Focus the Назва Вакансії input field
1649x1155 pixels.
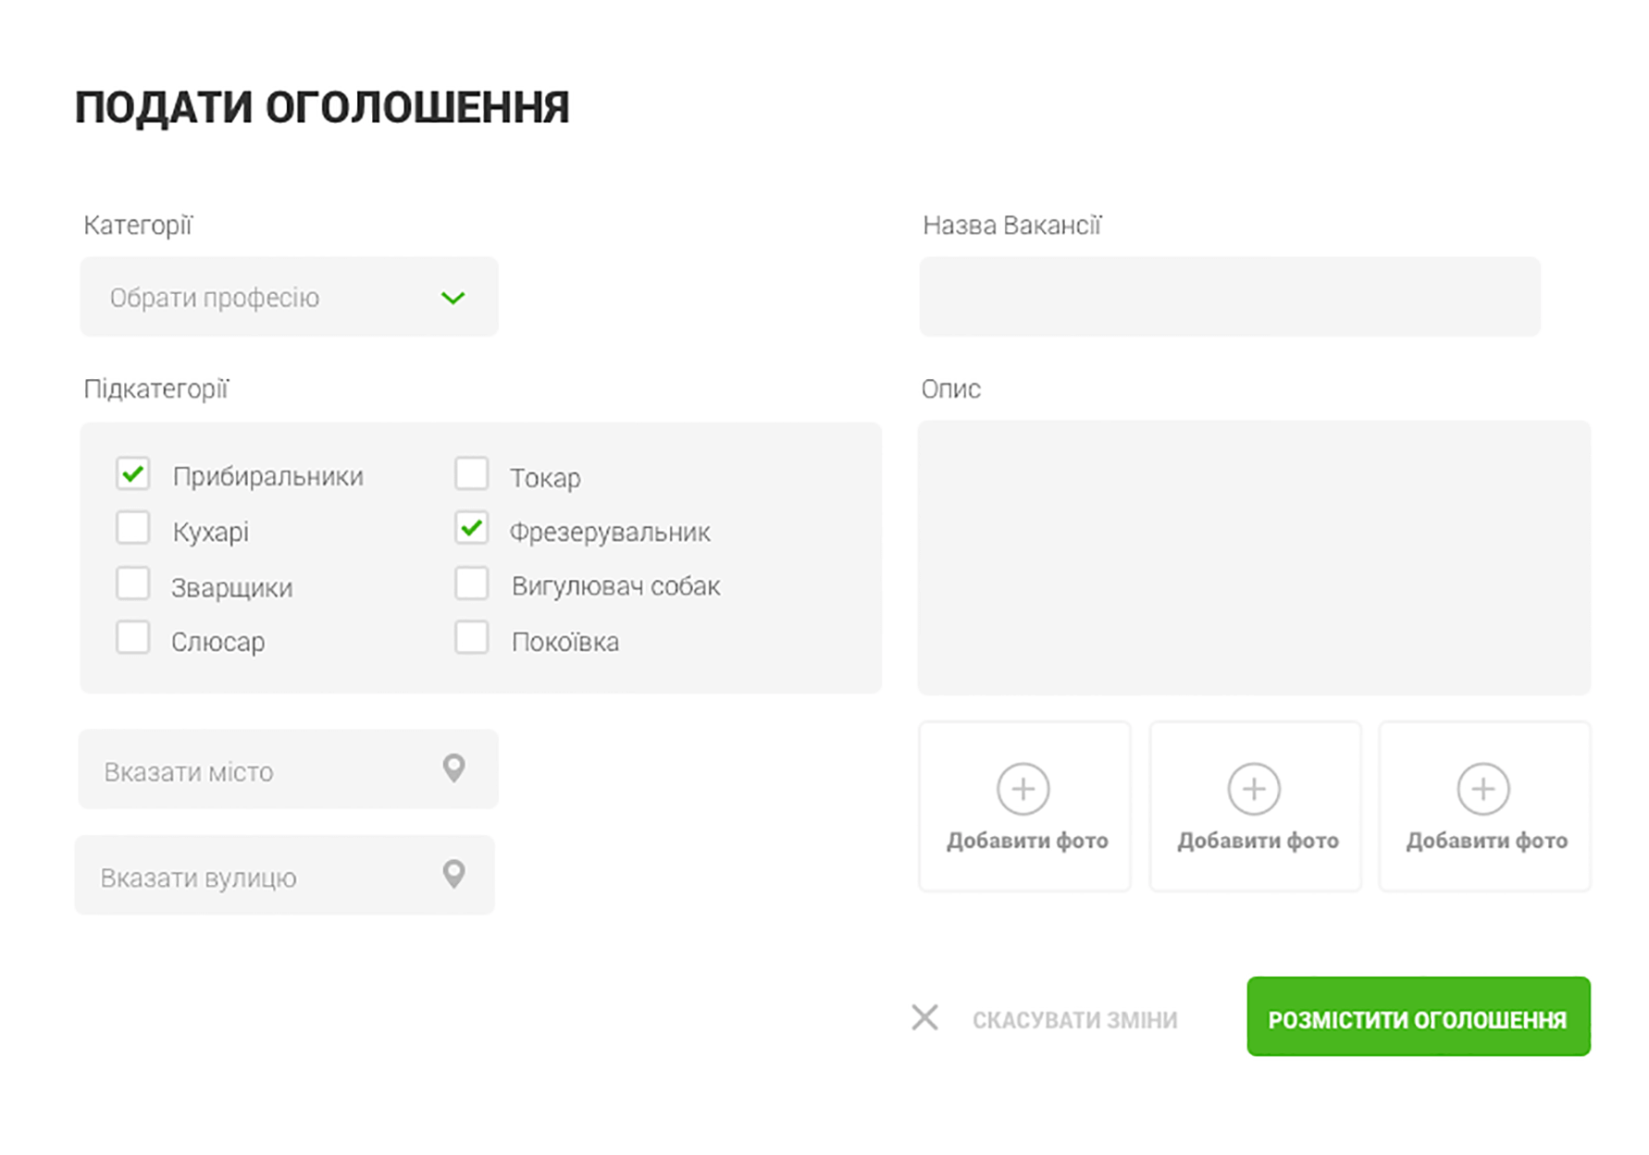[1229, 297]
